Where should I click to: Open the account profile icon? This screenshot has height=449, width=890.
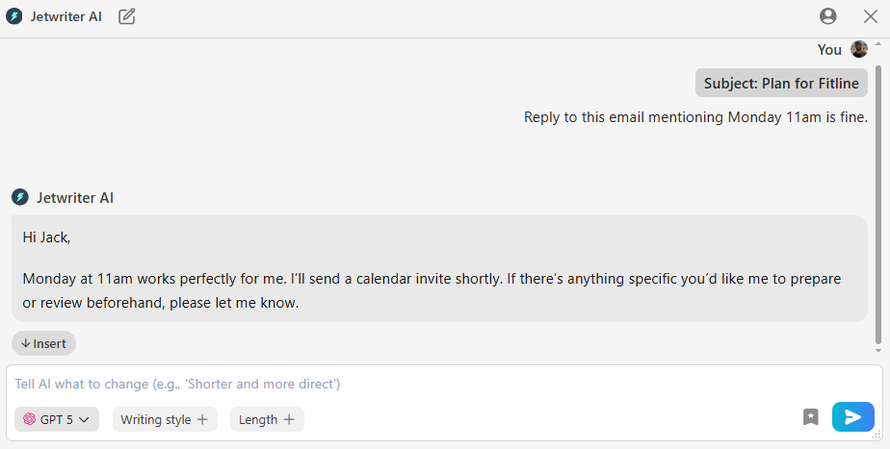(x=828, y=16)
